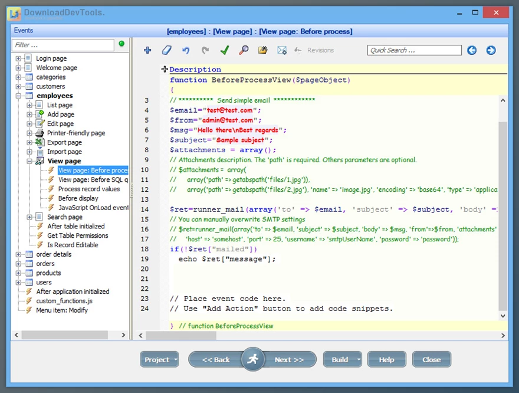
Task: Click the blue back arrow beside Quick Search
Action: tap(472, 51)
